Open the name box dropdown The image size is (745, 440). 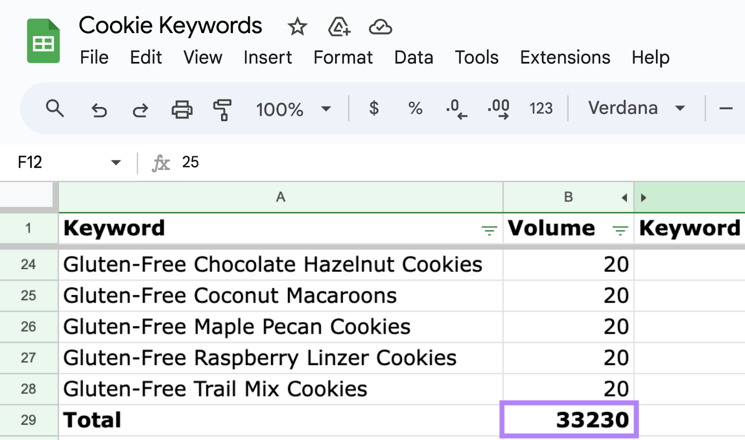click(x=115, y=162)
